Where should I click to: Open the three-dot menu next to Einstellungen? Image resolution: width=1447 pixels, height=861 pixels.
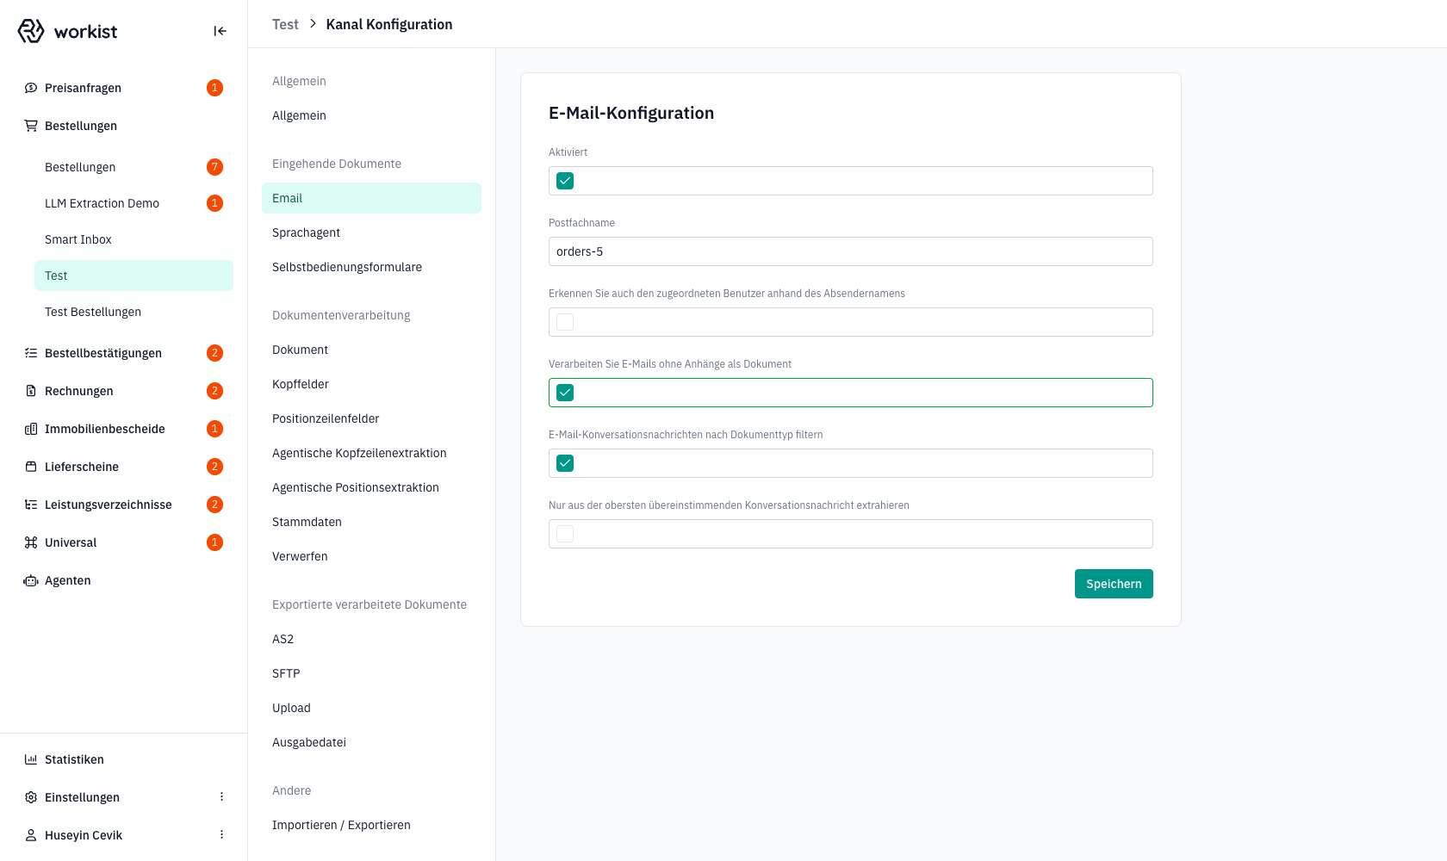(x=221, y=797)
